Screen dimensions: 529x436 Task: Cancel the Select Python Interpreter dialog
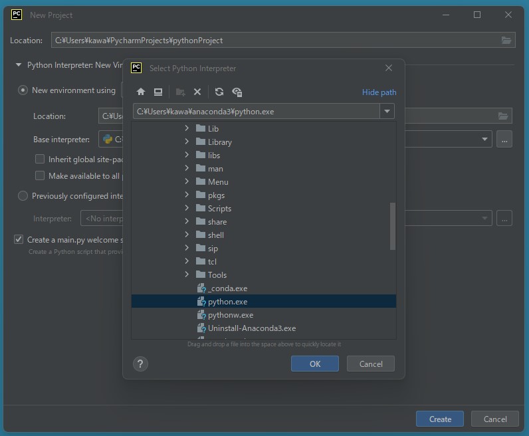[x=371, y=364]
